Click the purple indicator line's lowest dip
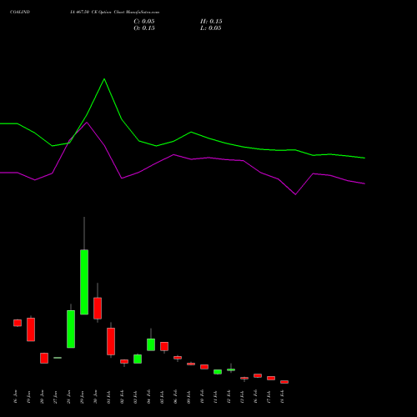417x417 pixels. (x=295, y=194)
